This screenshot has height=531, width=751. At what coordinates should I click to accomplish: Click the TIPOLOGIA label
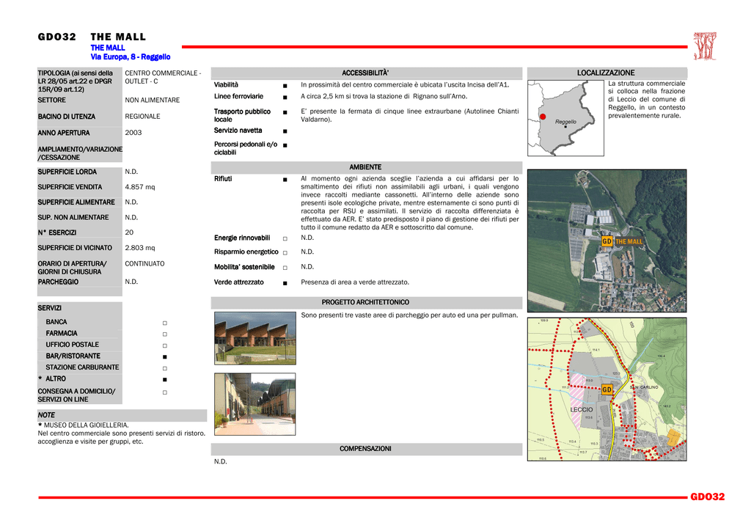(76, 81)
